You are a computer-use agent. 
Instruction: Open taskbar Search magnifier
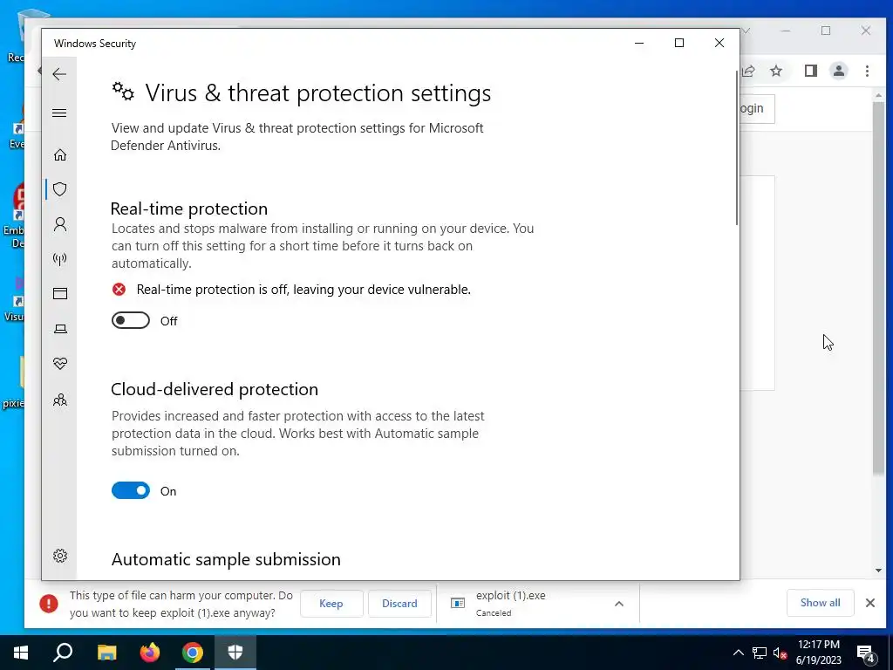[x=63, y=653]
